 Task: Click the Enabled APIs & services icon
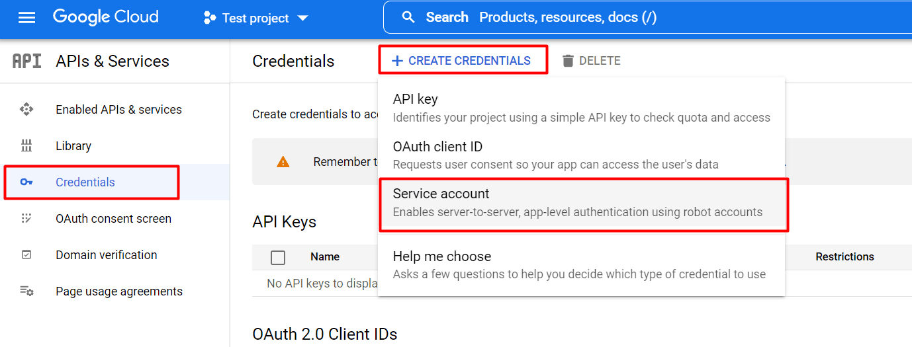pyautogui.click(x=26, y=110)
